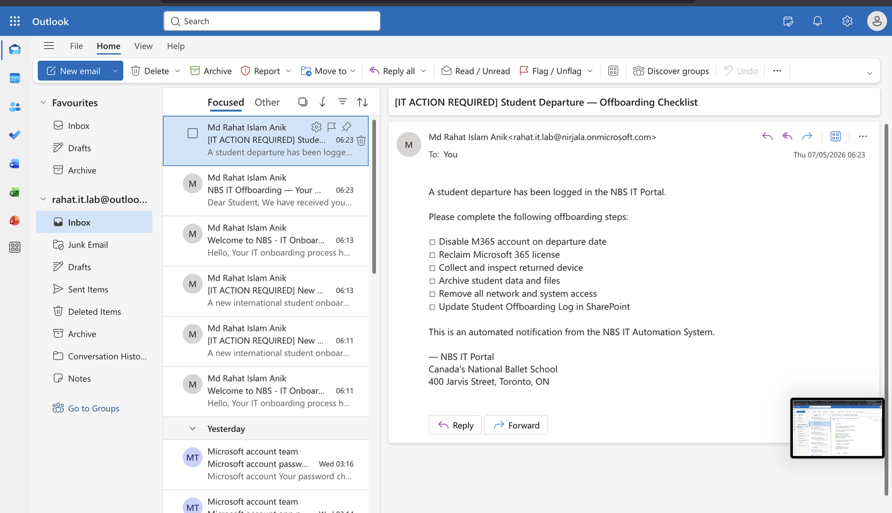Click in the Search box
The height and width of the screenshot is (513, 892).
pos(272,21)
